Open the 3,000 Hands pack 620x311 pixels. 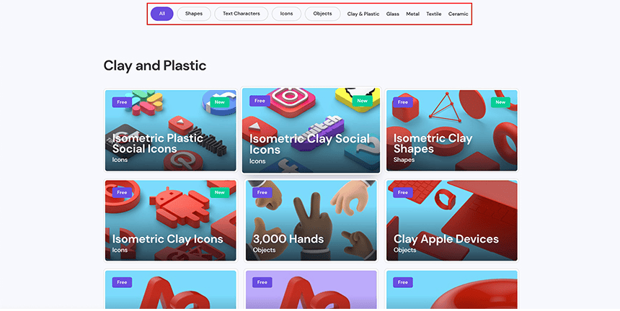[311, 220]
